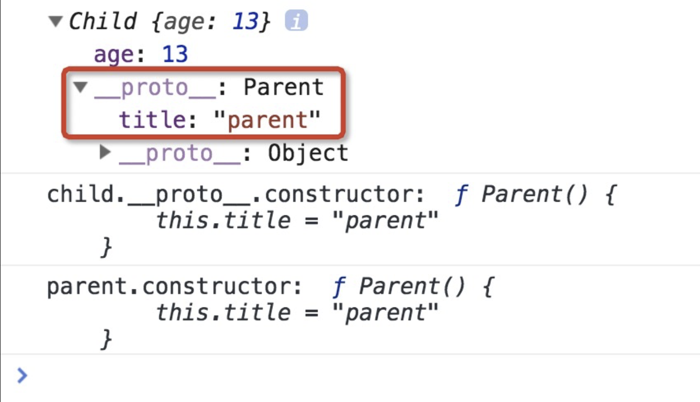Click the Object prototype value text
The width and height of the screenshot is (700, 402).
pos(307,153)
